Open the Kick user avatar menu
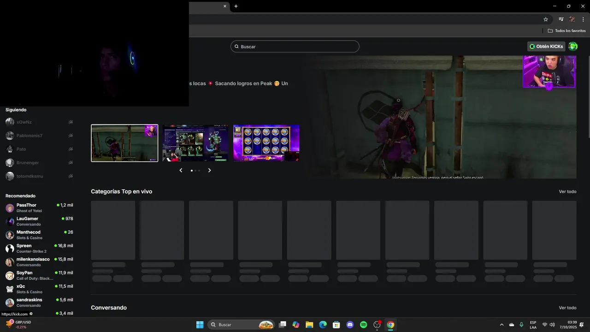The image size is (590, 332). click(x=573, y=46)
